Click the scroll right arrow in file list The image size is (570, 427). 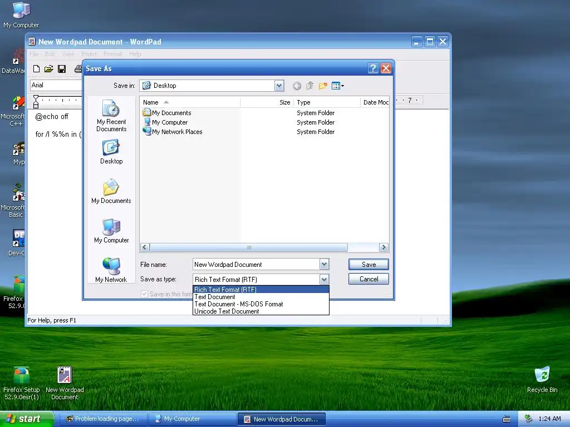(383, 247)
